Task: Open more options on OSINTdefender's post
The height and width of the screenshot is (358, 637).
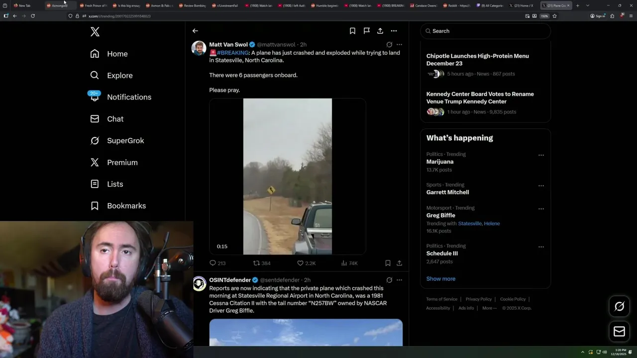Action: 399,280
